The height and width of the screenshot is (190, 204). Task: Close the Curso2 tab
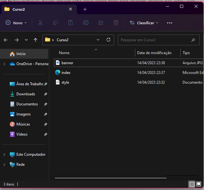tap(70, 9)
